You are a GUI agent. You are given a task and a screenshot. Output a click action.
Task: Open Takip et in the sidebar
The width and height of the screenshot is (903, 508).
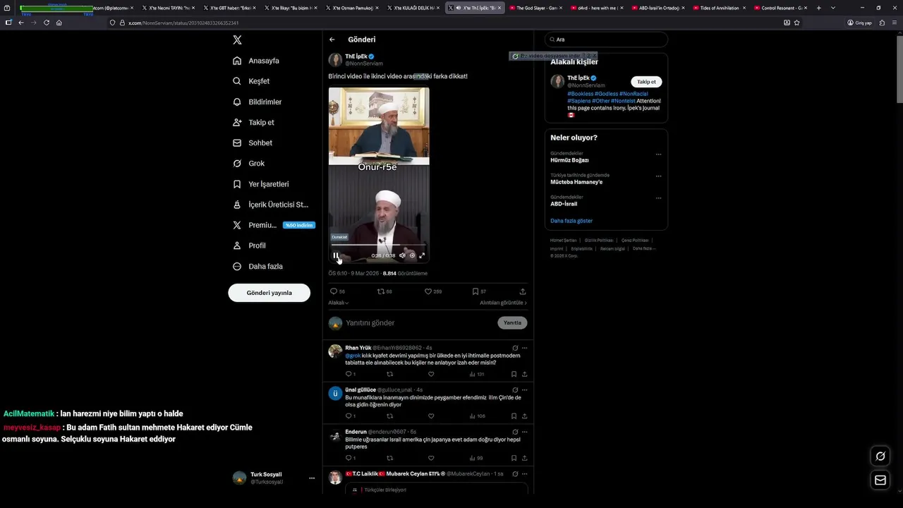point(253,122)
